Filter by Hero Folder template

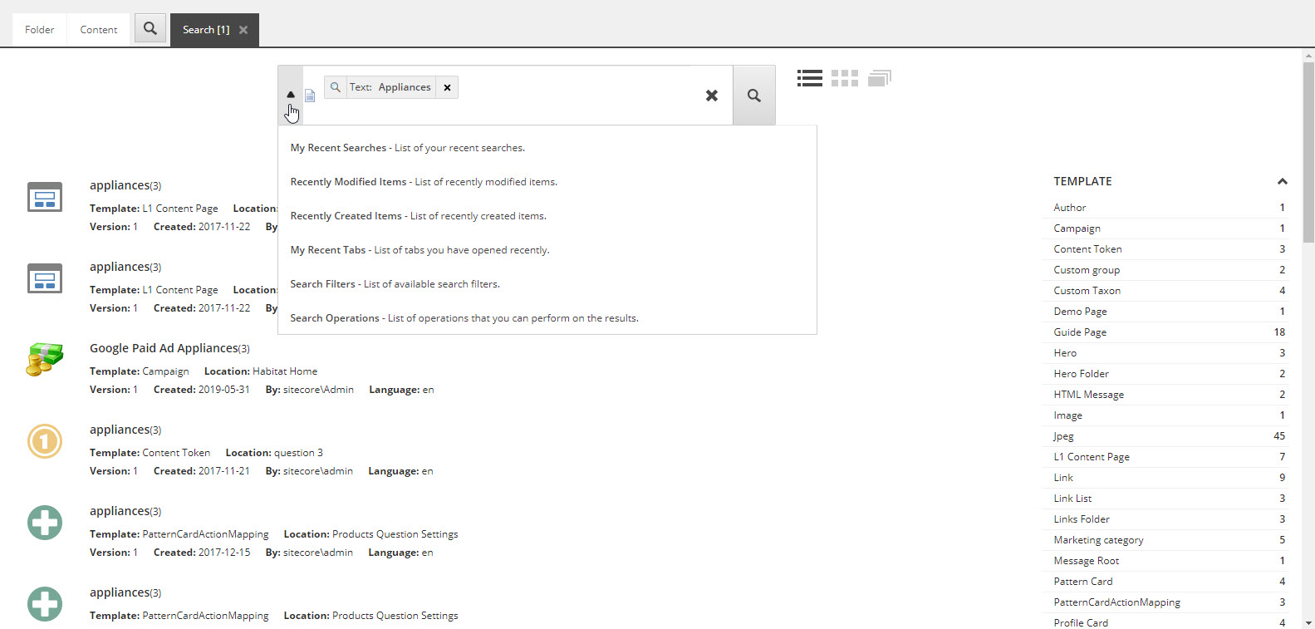[x=1166, y=374]
